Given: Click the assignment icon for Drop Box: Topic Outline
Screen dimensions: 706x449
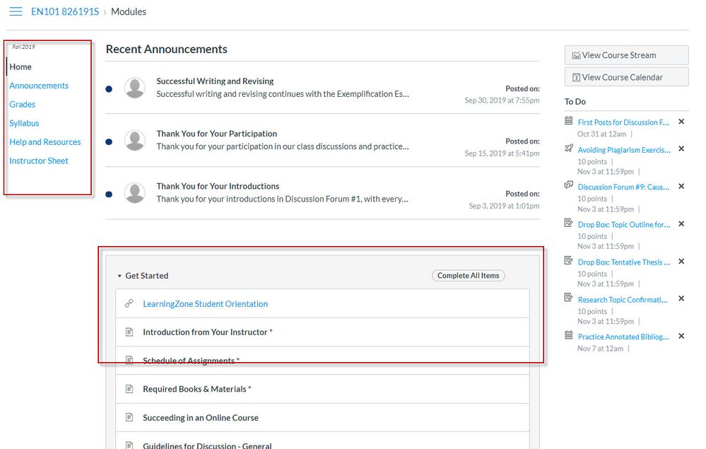Looking at the screenshot, I should pyautogui.click(x=569, y=223).
